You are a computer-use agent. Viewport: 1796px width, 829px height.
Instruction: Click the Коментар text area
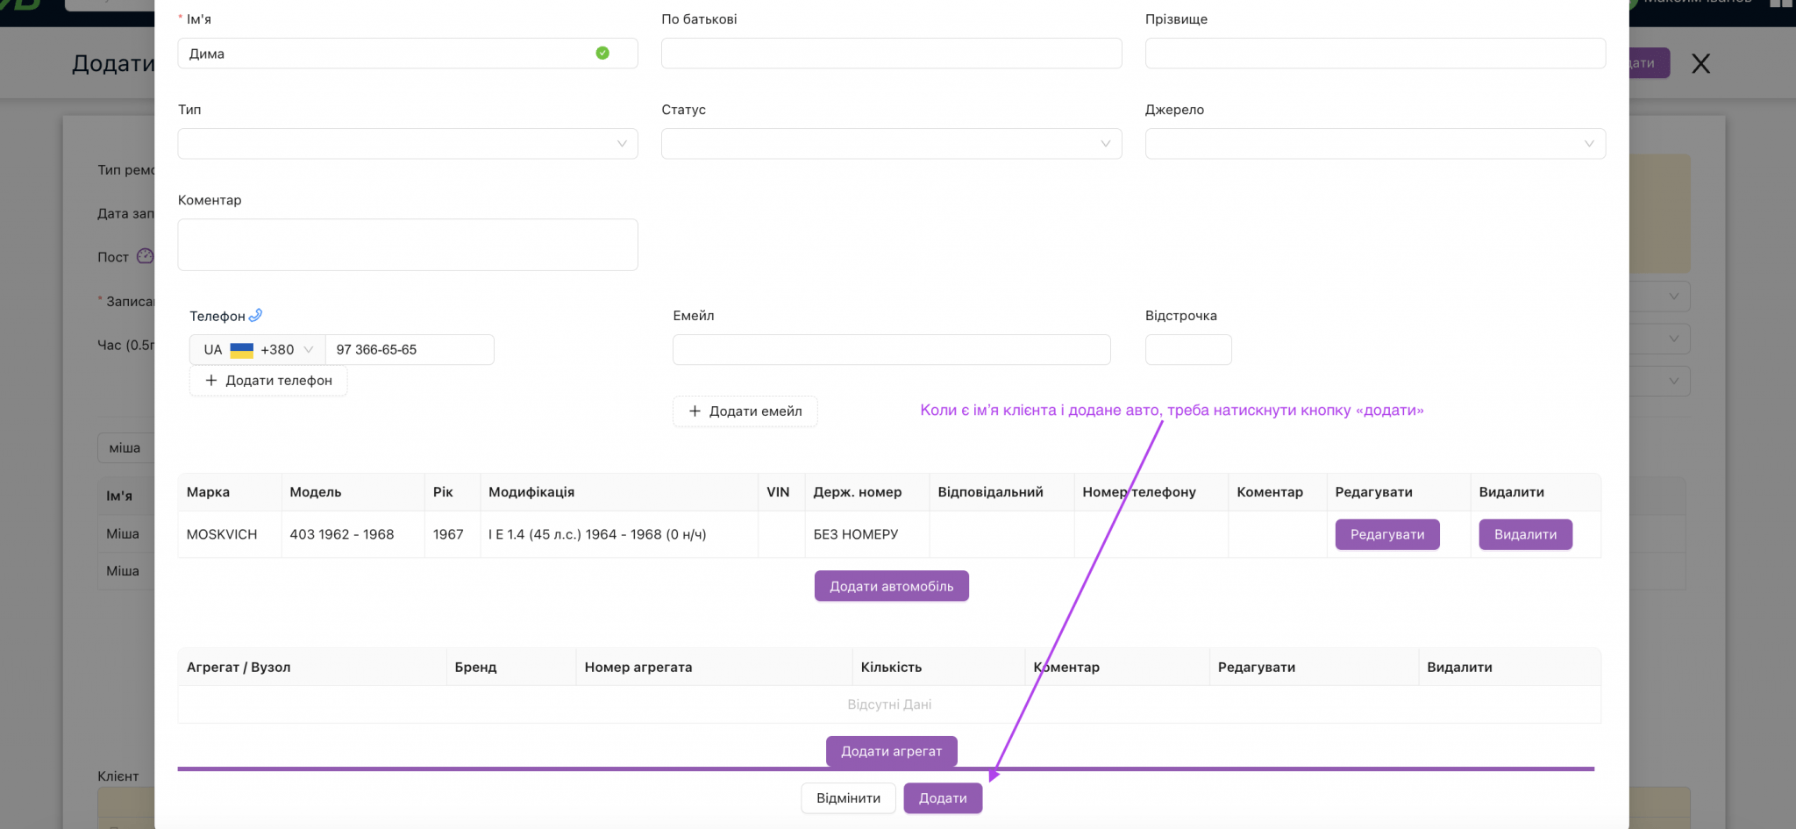(x=408, y=245)
